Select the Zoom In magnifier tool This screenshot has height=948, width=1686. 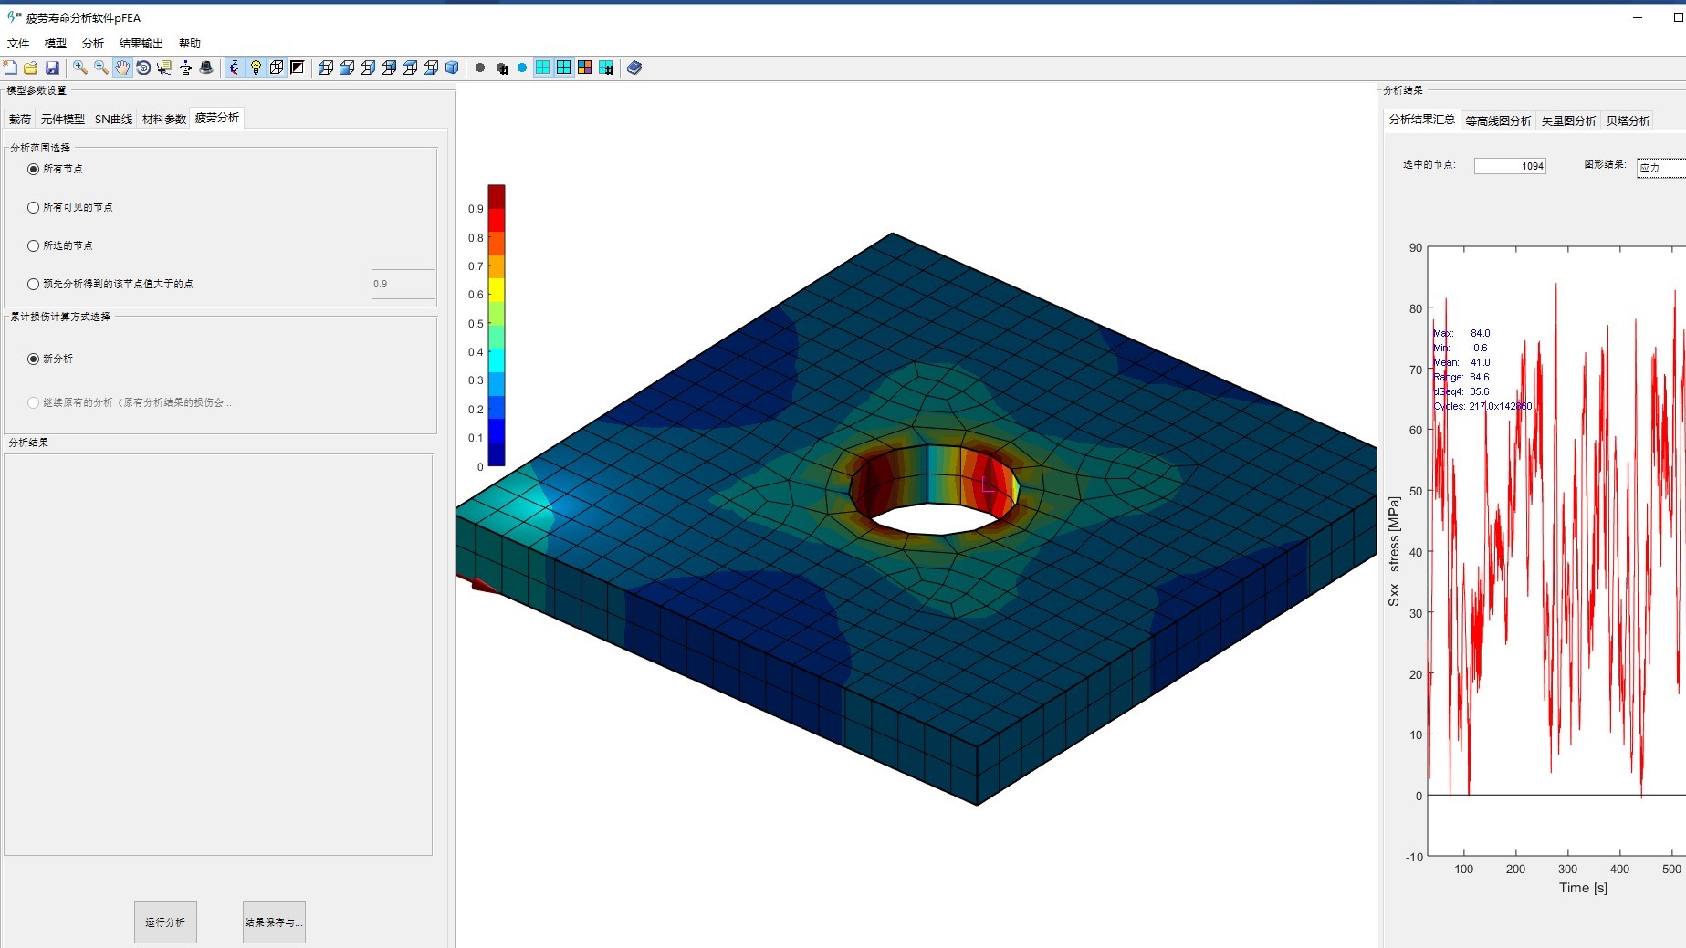pos(80,68)
